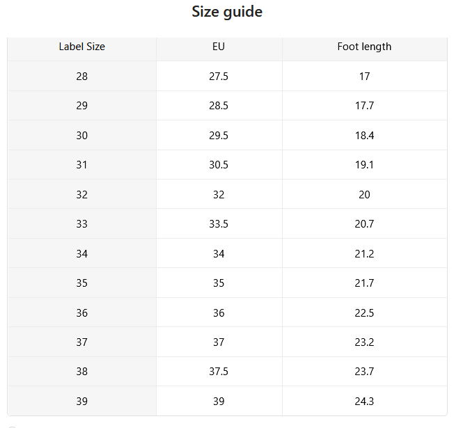454x428 pixels.
Task: Select the Foot length column header
Action: coord(364,47)
